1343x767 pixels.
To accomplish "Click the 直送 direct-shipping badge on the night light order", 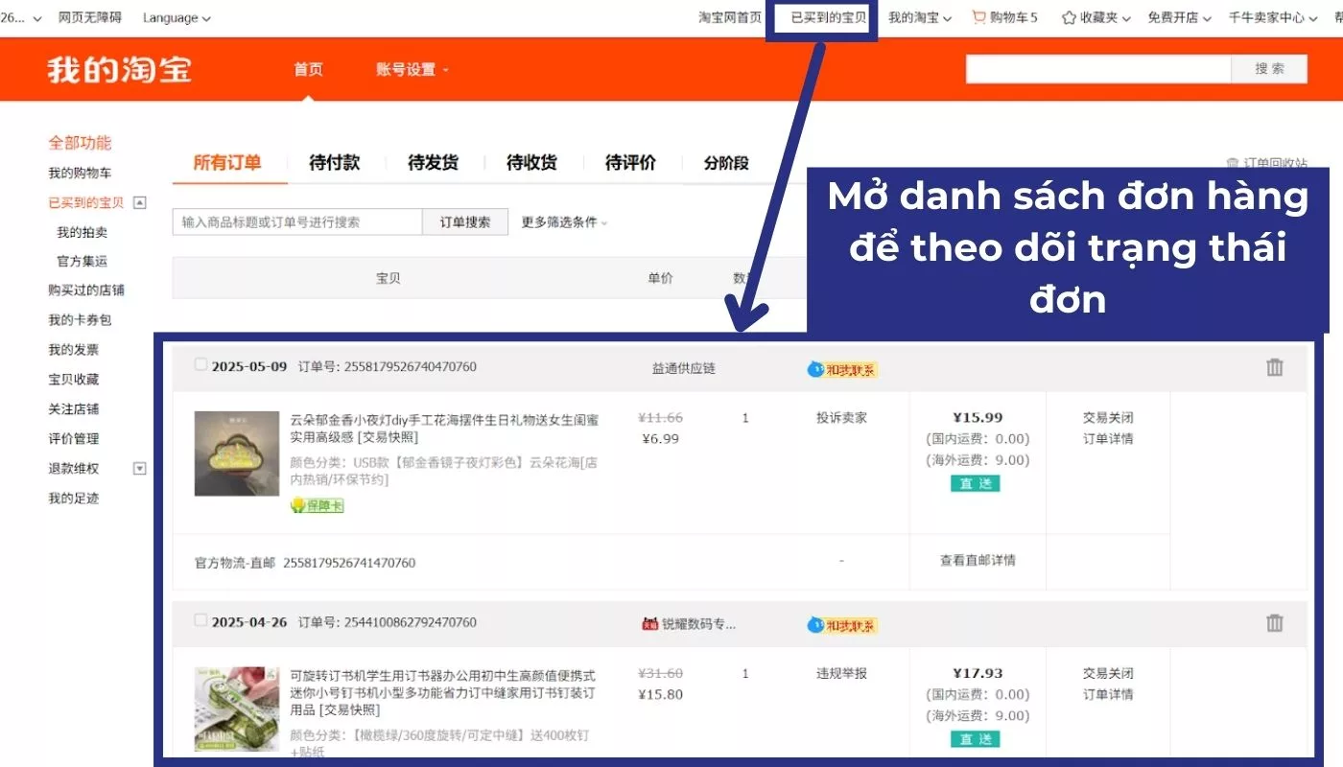I will point(976,483).
